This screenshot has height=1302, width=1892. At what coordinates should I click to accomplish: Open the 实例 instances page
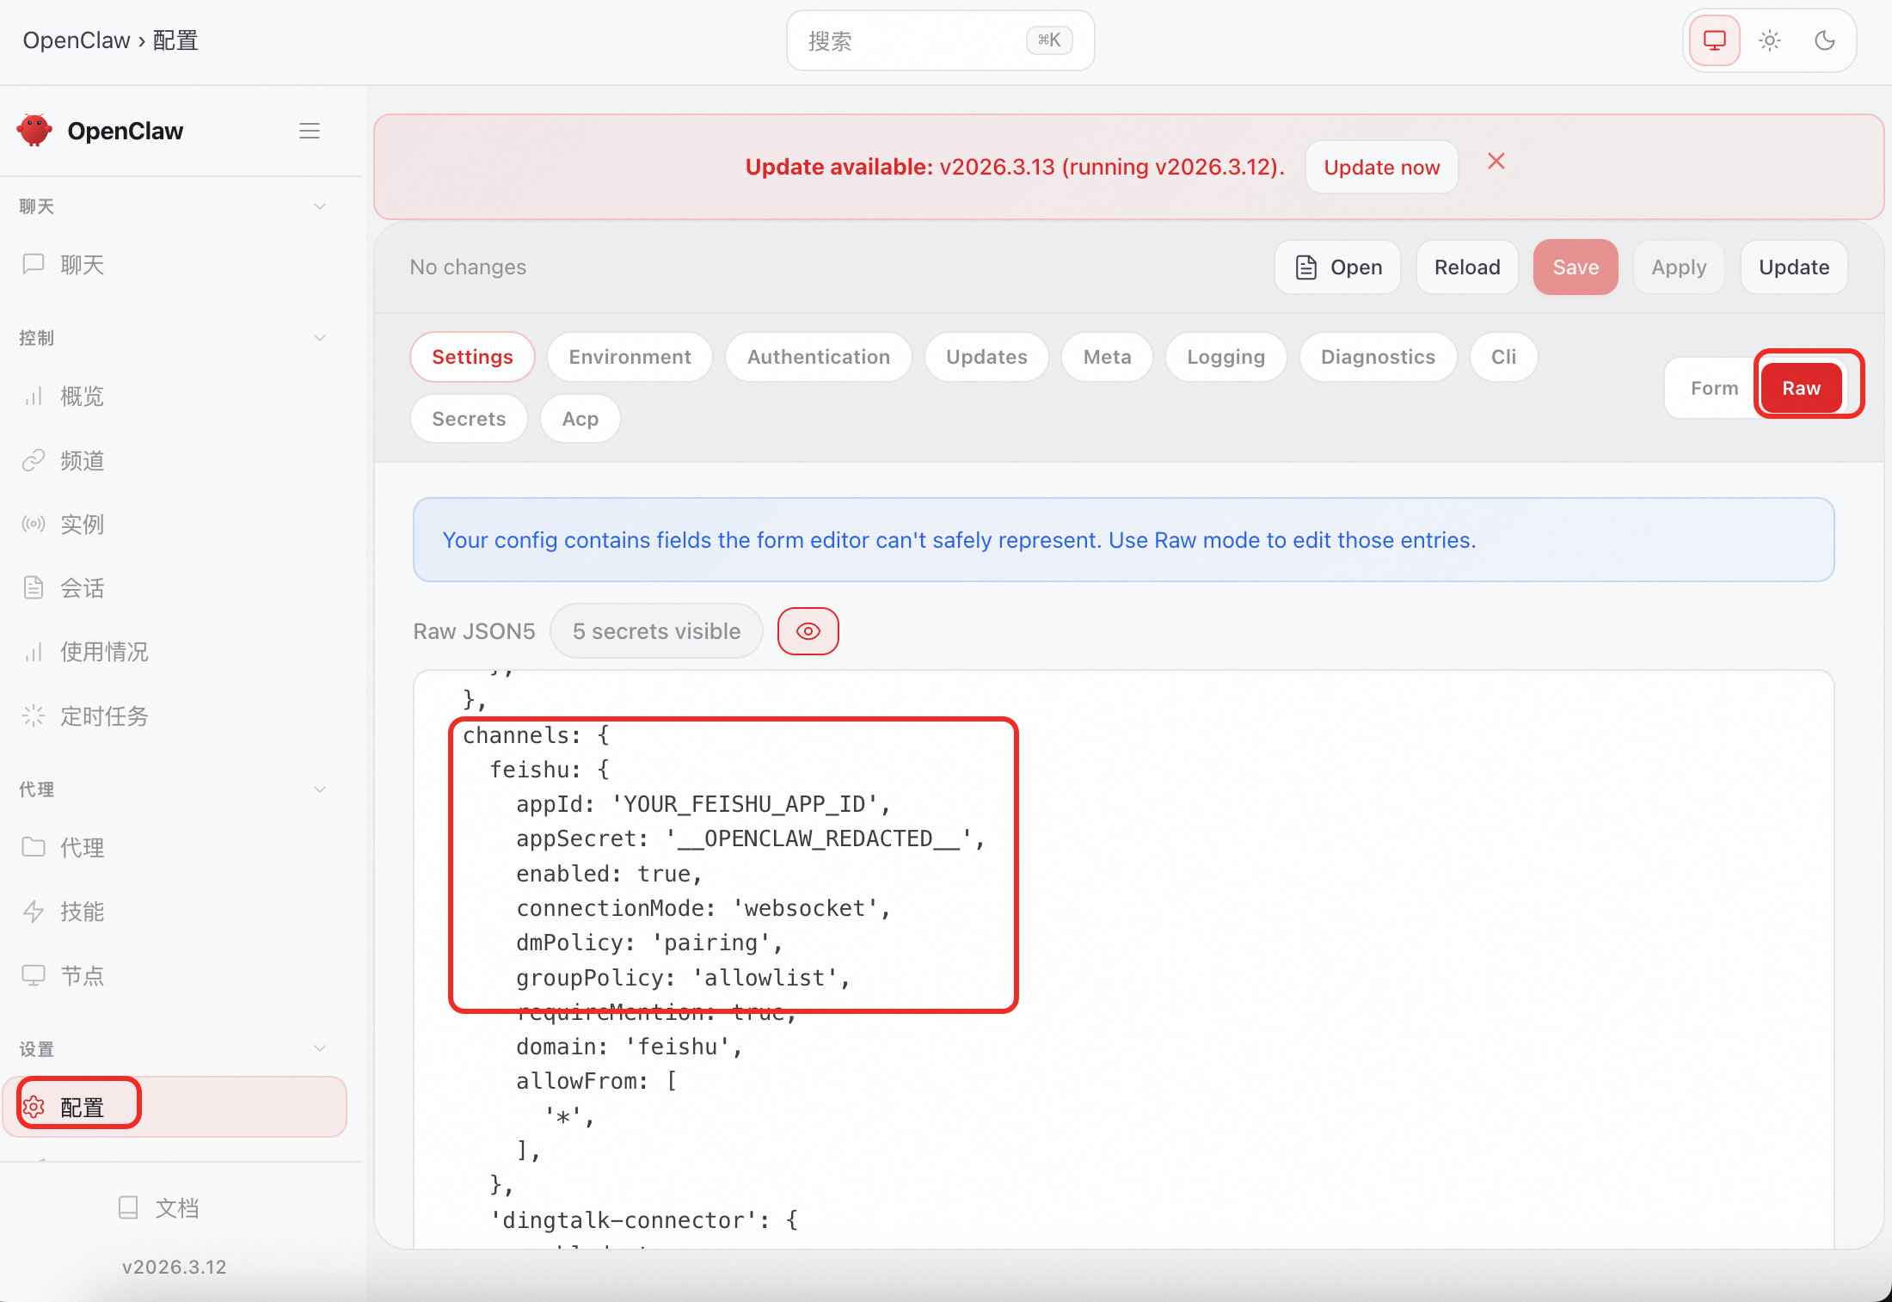pos(174,525)
